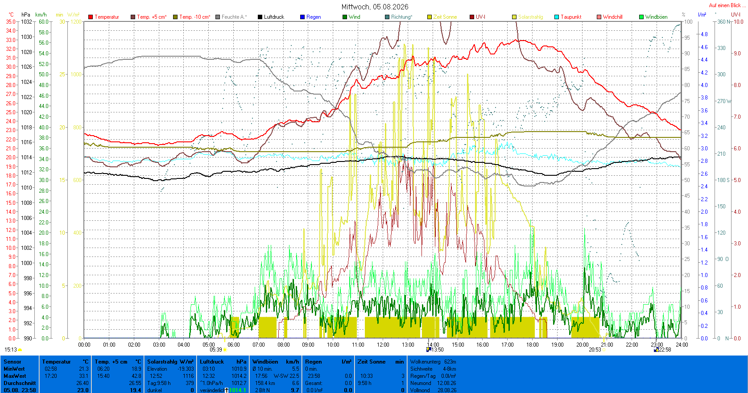Image resolution: width=748 pixels, height=393 pixels.
Task: Click the teal Richtung legend swatch
Action: click(x=387, y=17)
